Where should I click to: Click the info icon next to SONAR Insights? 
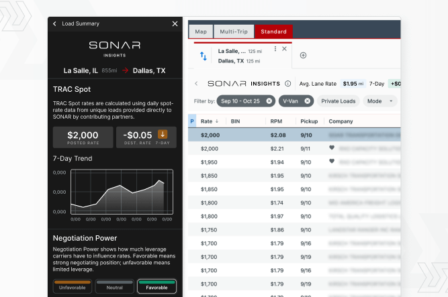[x=288, y=84]
